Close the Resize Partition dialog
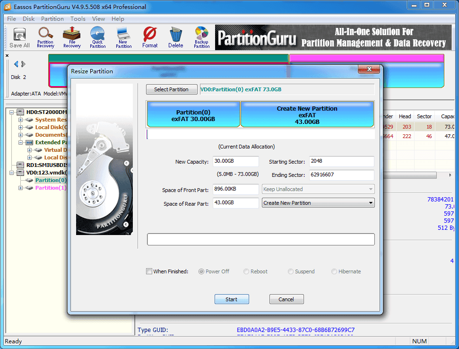 (369, 69)
